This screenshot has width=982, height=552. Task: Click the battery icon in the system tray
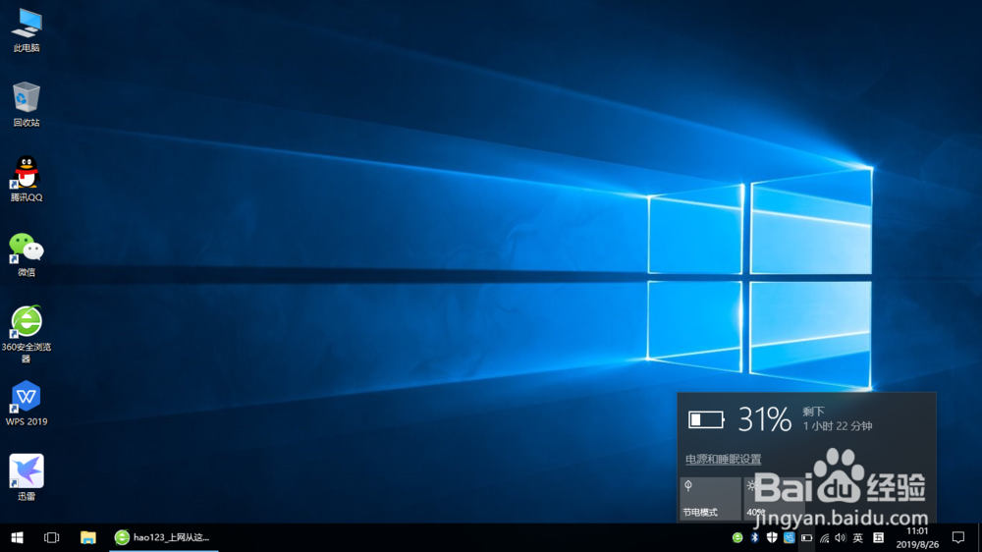click(806, 537)
